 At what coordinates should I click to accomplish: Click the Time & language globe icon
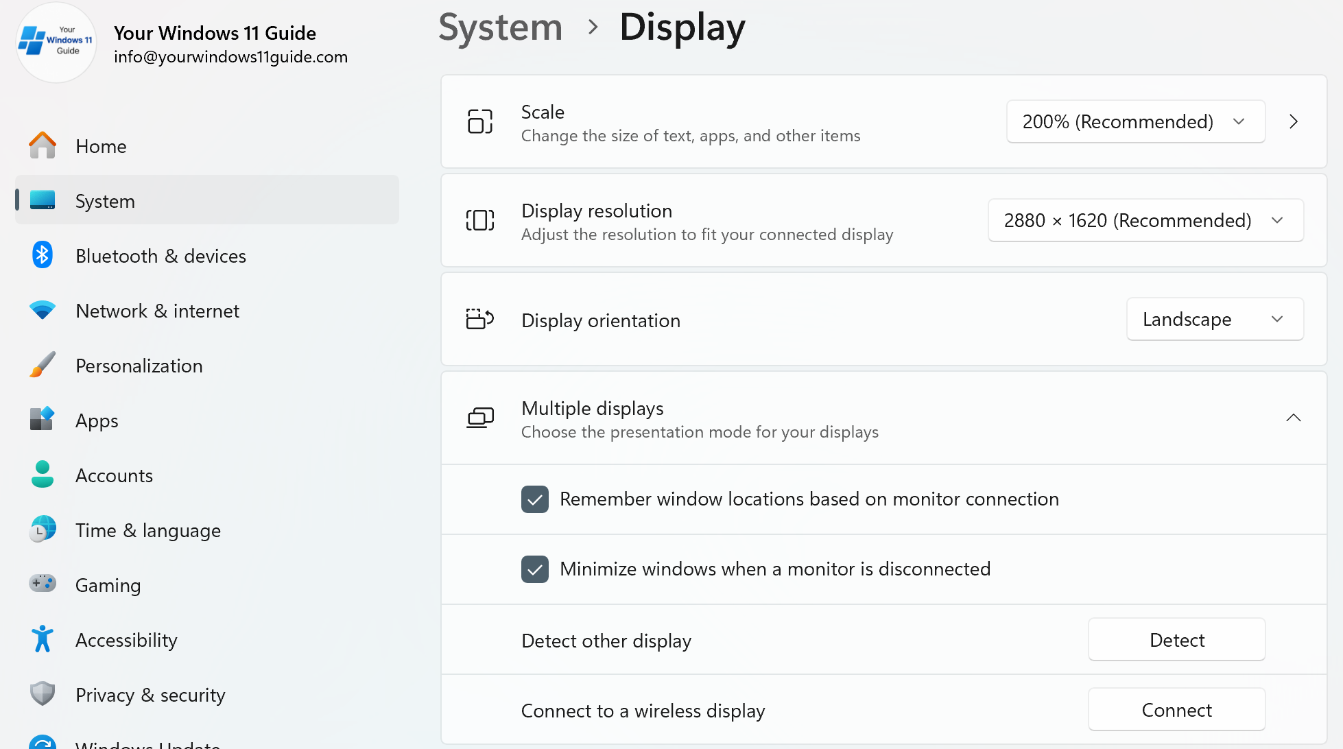(x=43, y=529)
